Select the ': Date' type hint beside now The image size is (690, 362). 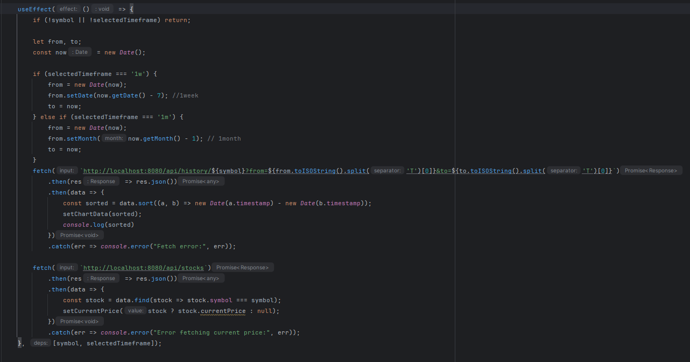tap(80, 52)
